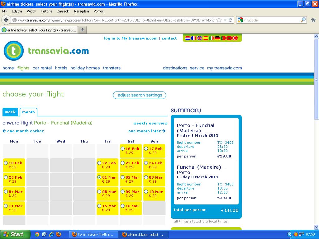
Task: Select the Italian flag language icon
Action: tap(212, 38)
